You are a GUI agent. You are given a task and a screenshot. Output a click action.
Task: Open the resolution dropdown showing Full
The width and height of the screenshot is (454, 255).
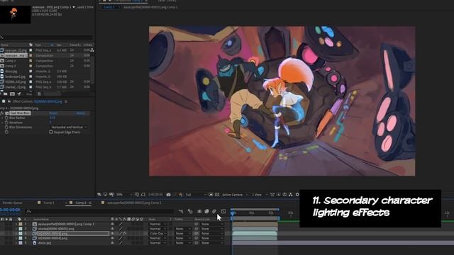pos(196,195)
